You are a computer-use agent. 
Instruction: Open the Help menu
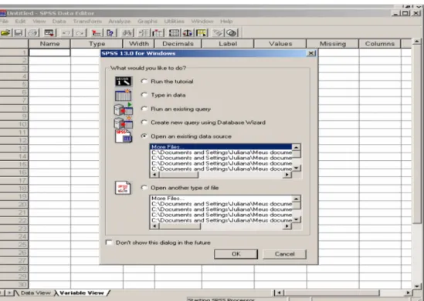[x=226, y=21]
